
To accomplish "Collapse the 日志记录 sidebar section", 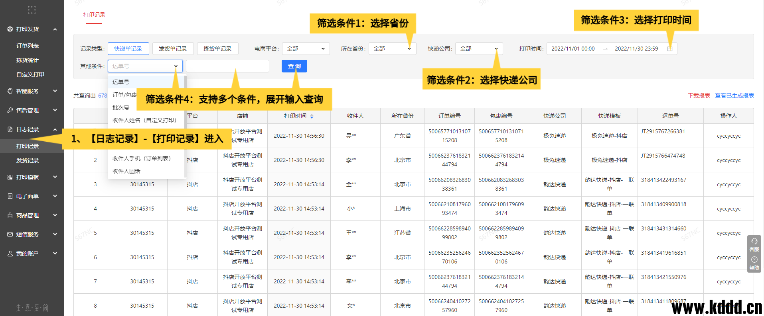I will coord(55,129).
